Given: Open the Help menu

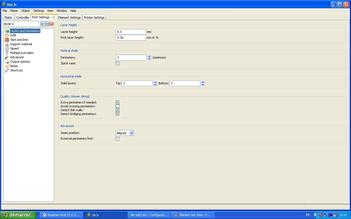Looking at the screenshot, I should tap(73, 11).
